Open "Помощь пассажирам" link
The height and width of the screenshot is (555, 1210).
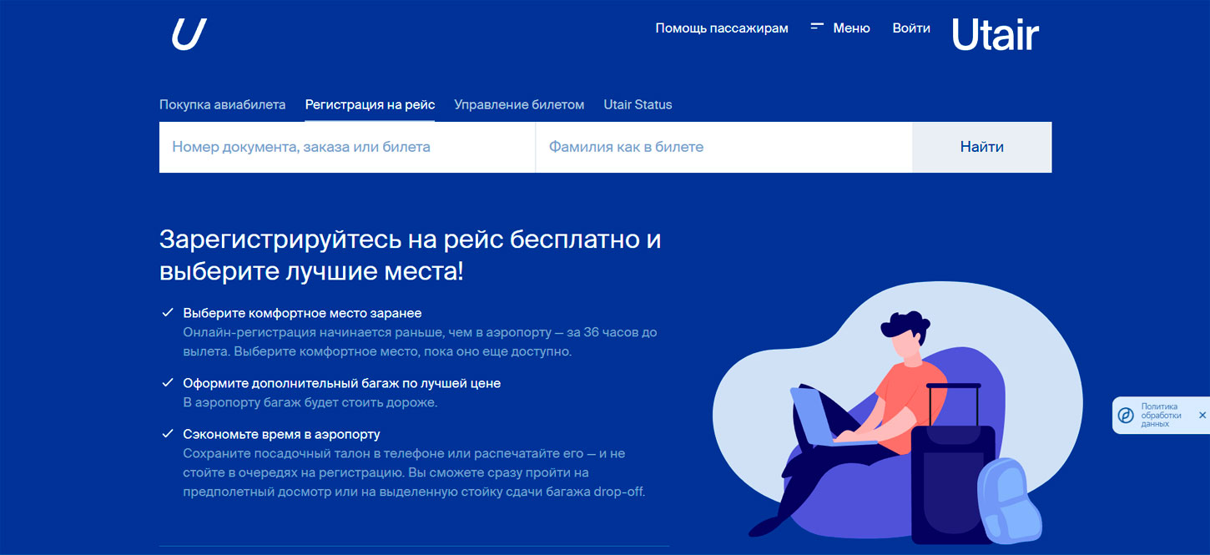click(x=722, y=28)
